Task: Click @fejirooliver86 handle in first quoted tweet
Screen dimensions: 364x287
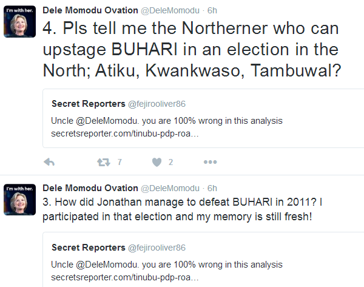Action: 155,104
